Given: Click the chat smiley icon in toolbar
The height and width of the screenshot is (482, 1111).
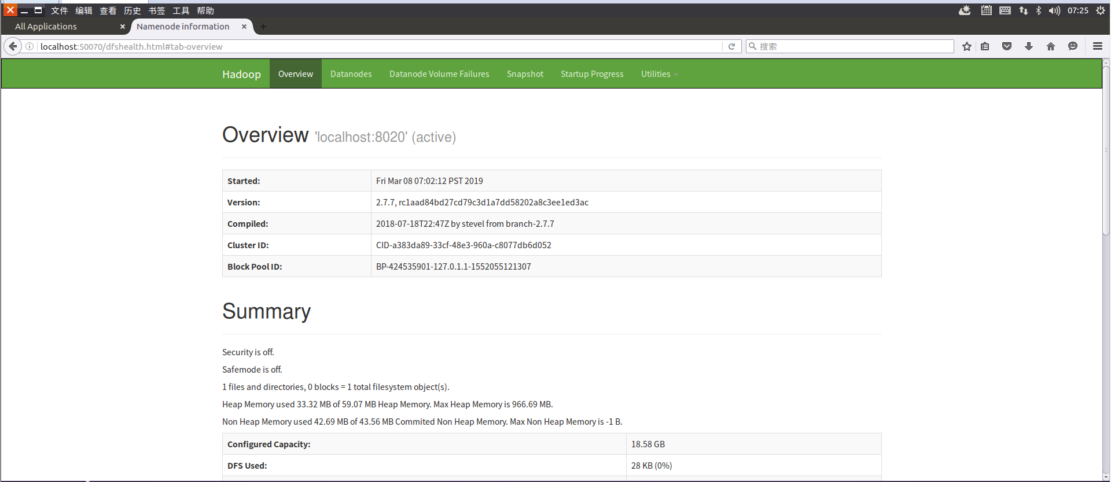Looking at the screenshot, I should (1073, 46).
